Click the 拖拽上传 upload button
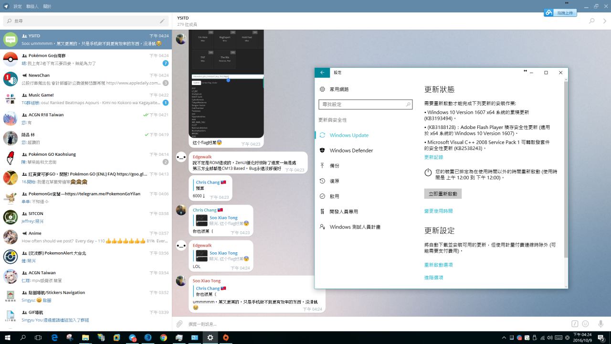 pos(560,13)
